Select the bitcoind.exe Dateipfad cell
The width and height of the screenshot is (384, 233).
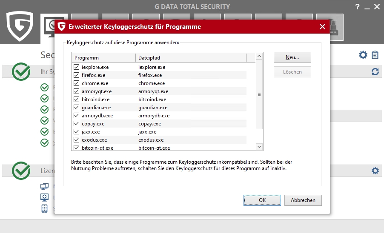(152, 99)
